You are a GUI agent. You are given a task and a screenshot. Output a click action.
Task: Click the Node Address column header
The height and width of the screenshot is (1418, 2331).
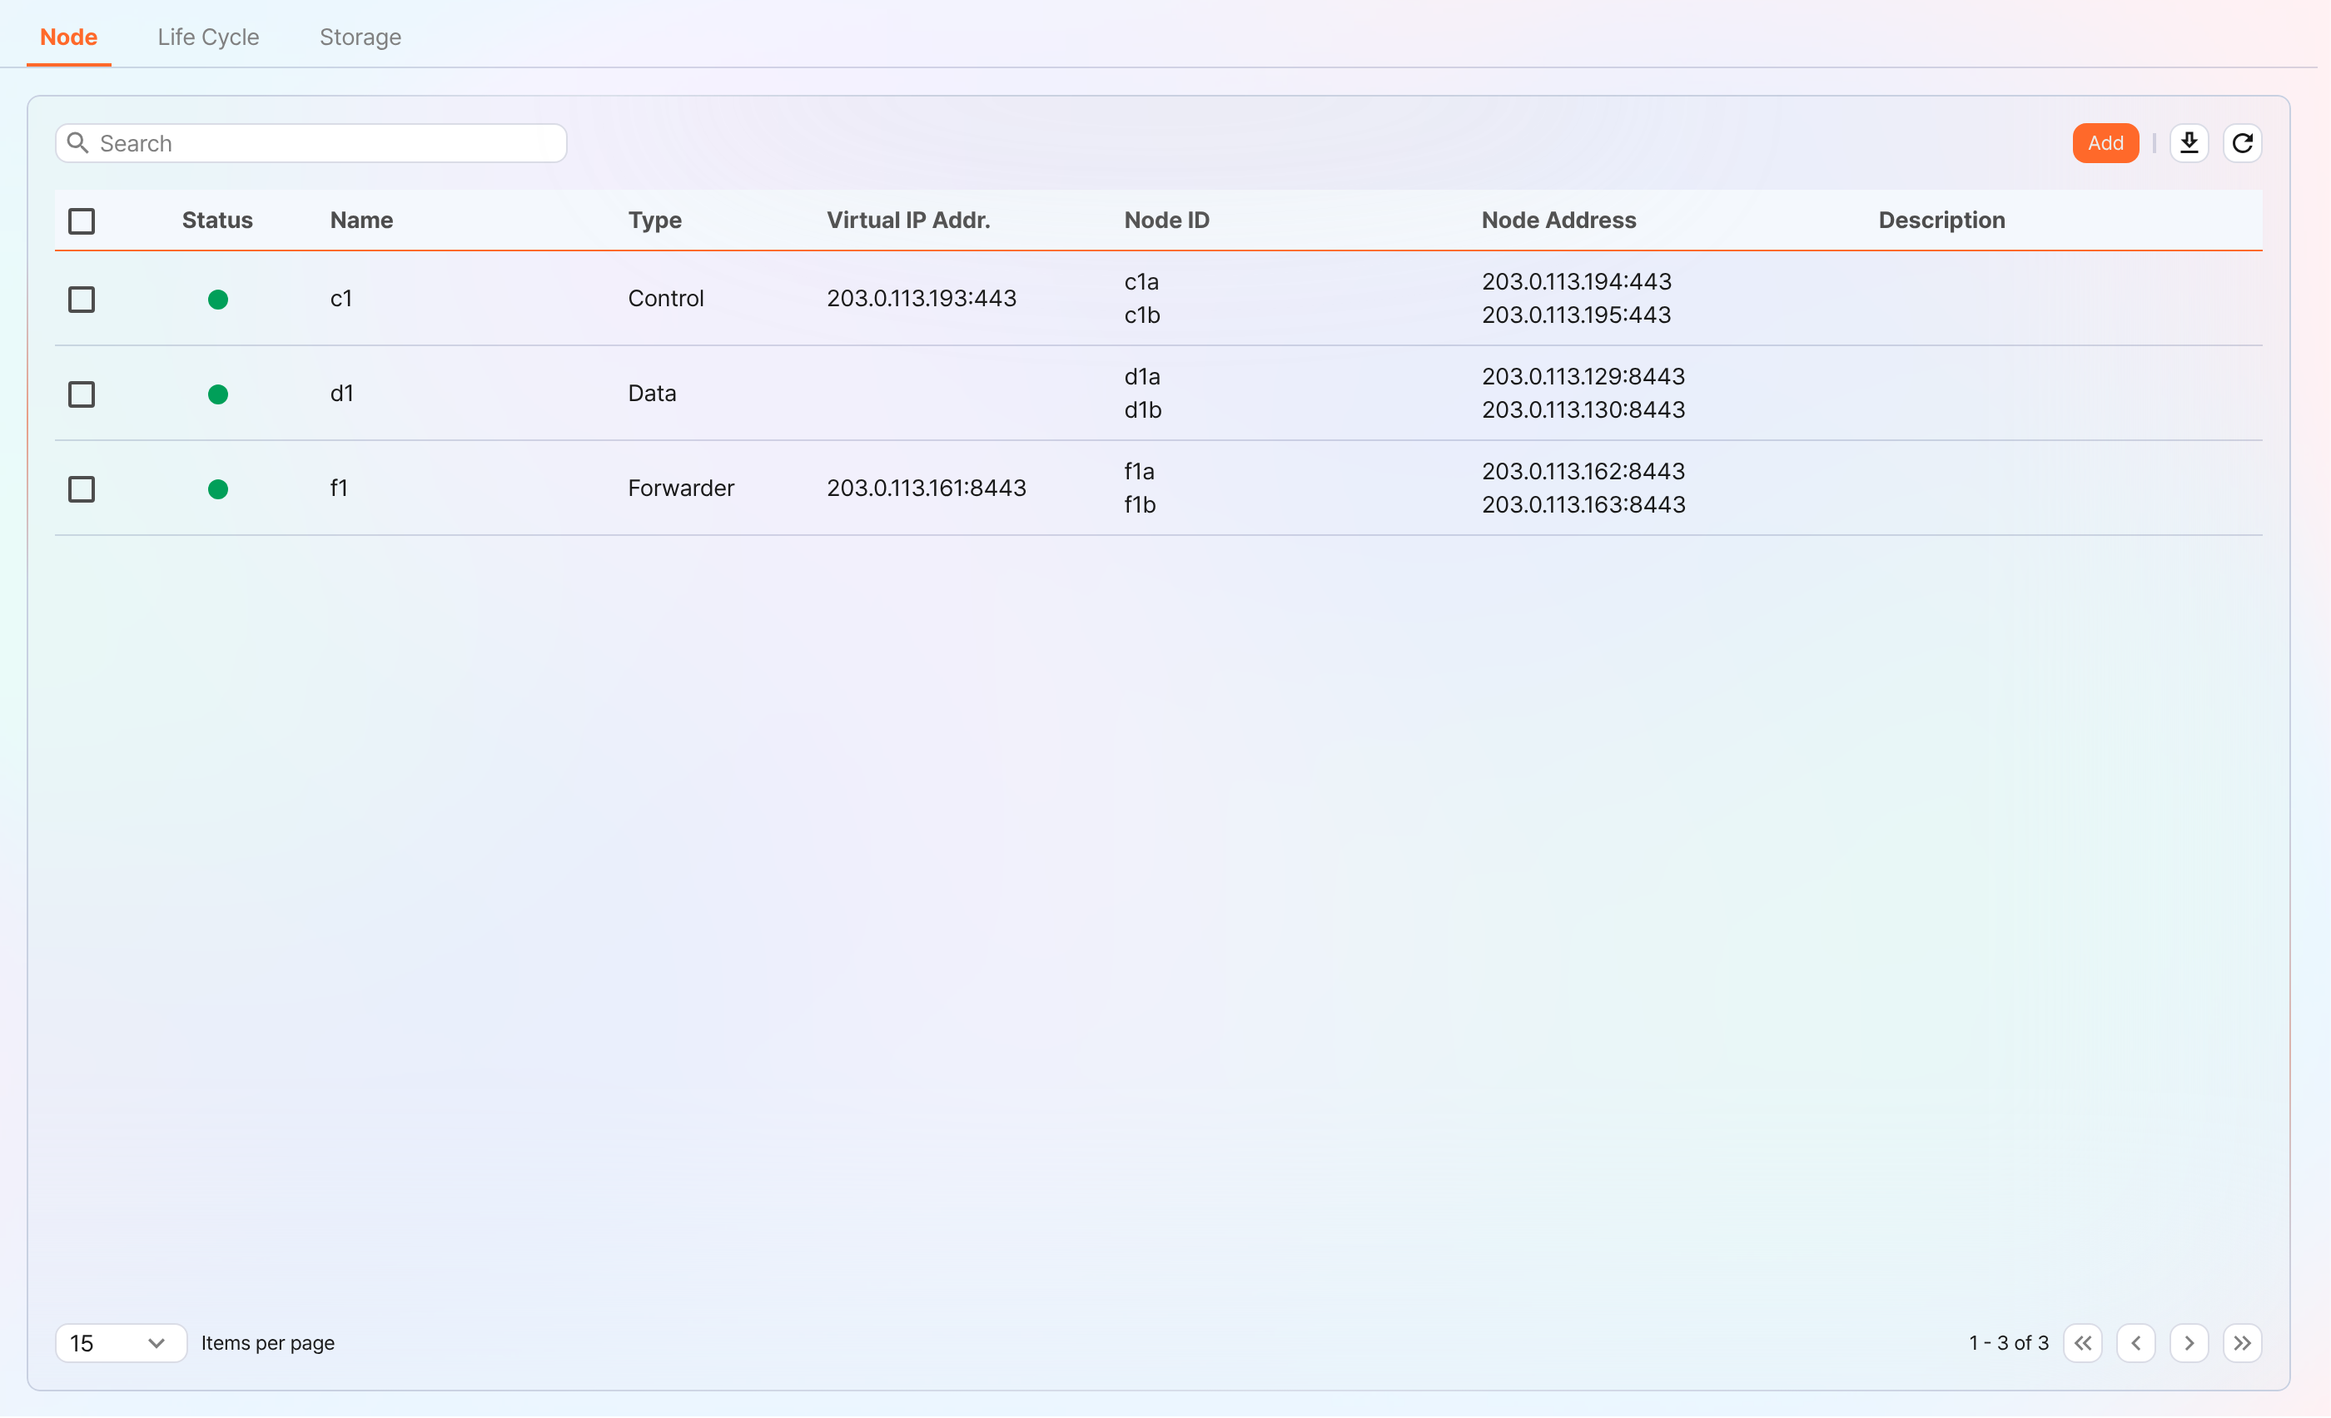tap(1558, 221)
